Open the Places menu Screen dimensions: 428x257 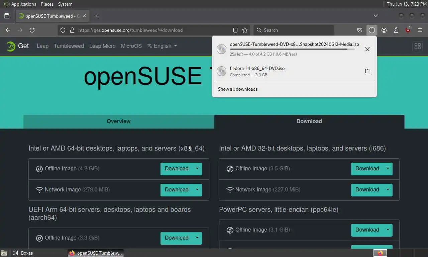click(x=47, y=4)
